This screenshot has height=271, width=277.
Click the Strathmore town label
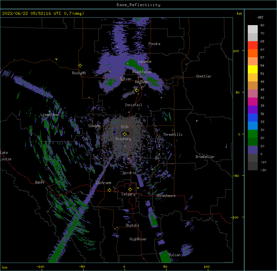[x=166, y=196]
